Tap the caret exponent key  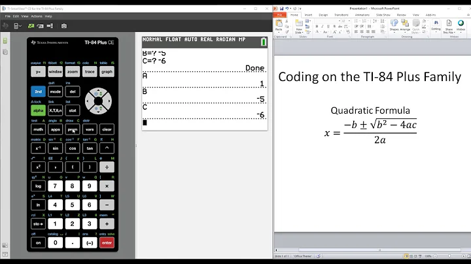tap(107, 148)
